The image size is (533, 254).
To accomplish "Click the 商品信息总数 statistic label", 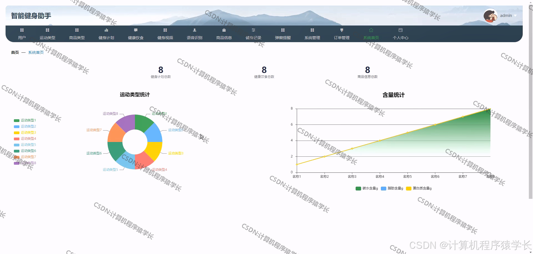I will click(x=368, y=77).
